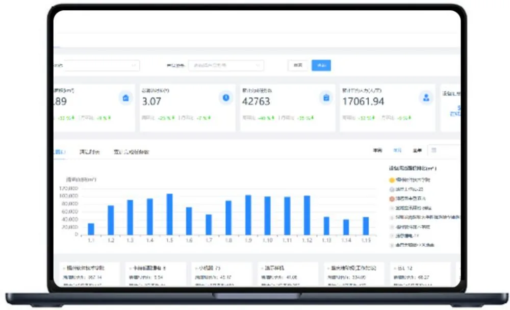The width and height of the screenshot is (510, 310).
Task: Select the highlighted blue time range option
Action: (x=397, y=150)
